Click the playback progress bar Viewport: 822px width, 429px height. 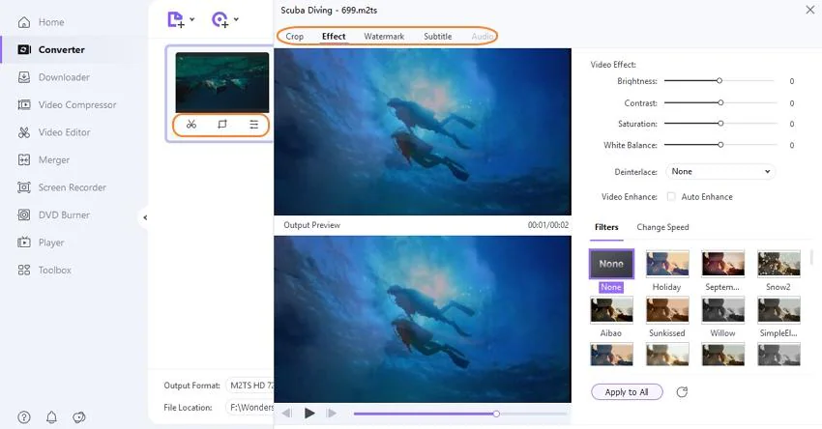[x=460, y=414]
